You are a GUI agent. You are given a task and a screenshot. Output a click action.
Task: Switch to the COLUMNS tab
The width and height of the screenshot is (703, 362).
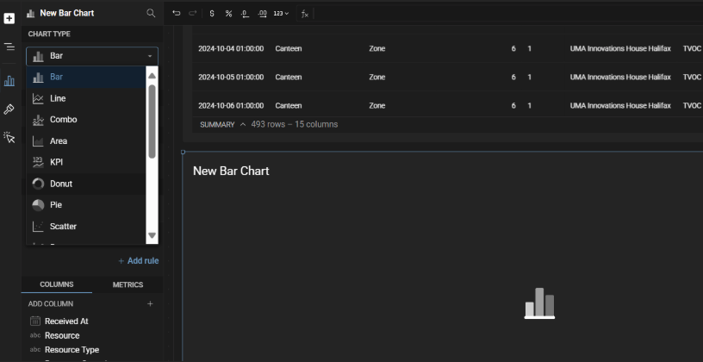(x=57, y=284)
